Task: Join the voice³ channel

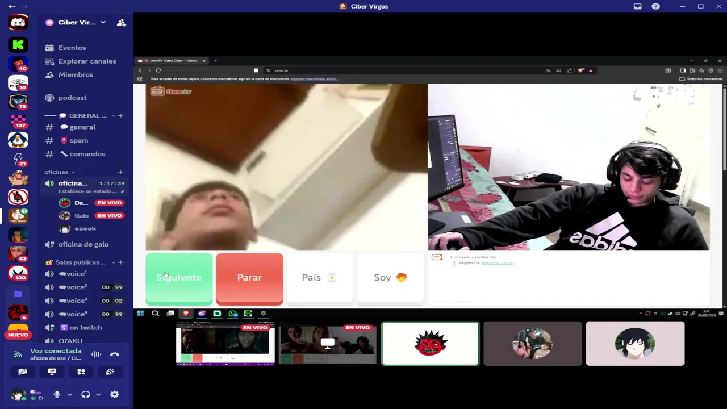Action: (x=73, y=301)
